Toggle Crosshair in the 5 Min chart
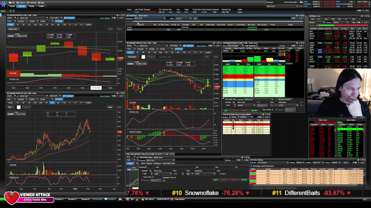 [69, 18]
